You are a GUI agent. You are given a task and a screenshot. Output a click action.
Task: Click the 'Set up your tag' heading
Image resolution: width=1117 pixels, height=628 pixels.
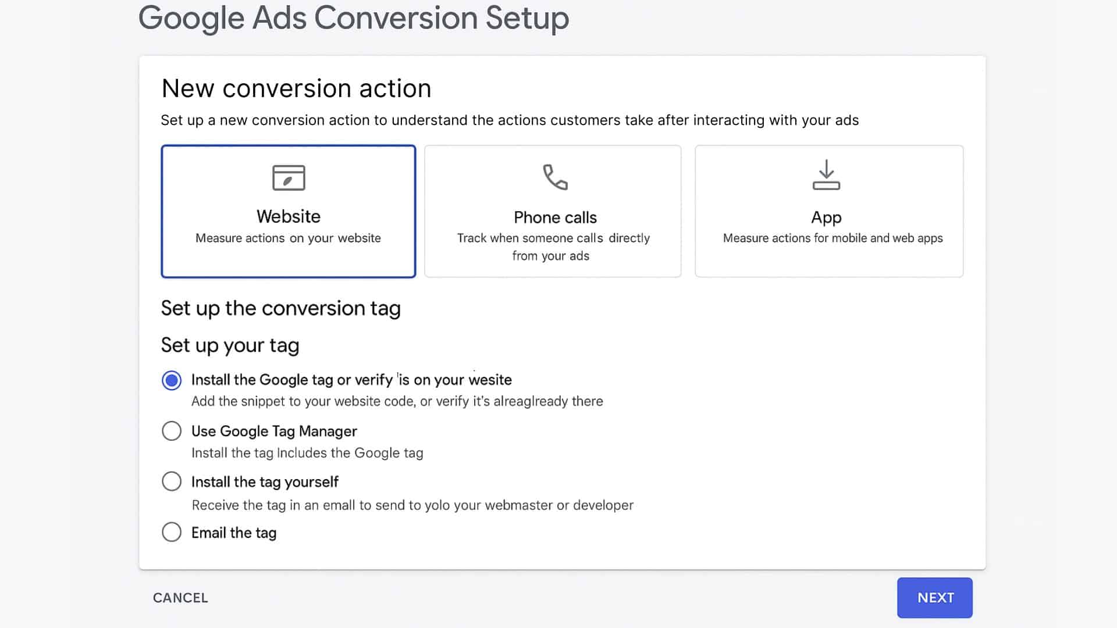point(230,345)
